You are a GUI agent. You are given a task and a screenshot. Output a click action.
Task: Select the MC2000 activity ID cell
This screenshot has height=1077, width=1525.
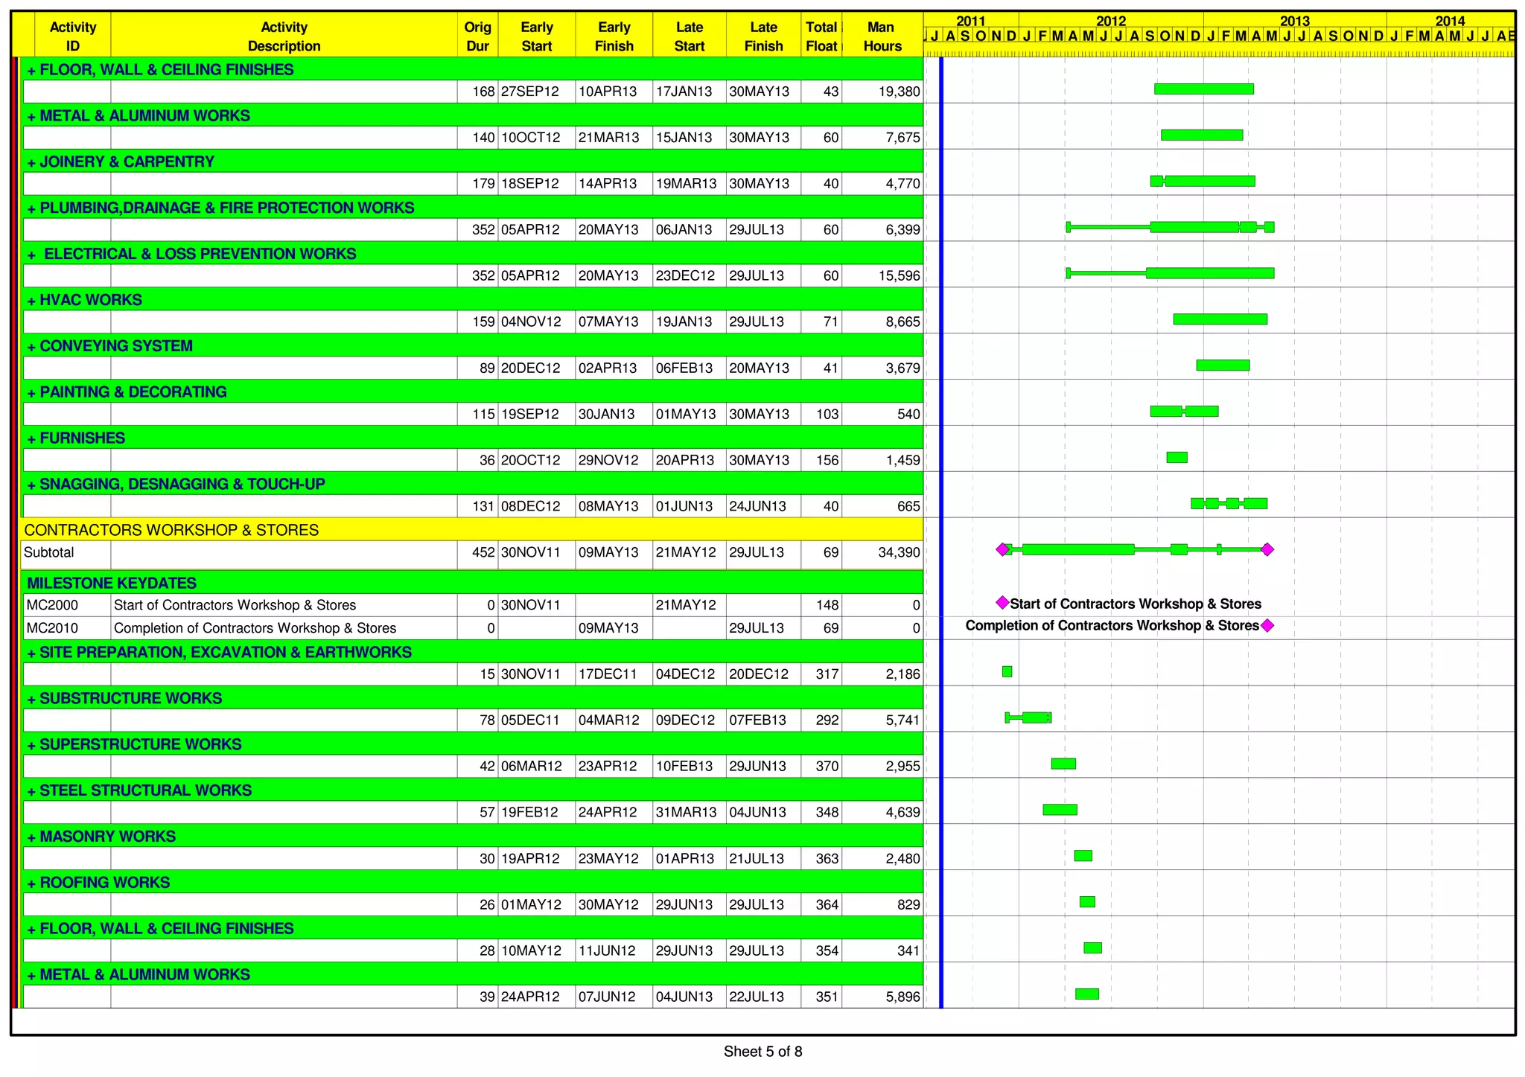coord(67,605)
